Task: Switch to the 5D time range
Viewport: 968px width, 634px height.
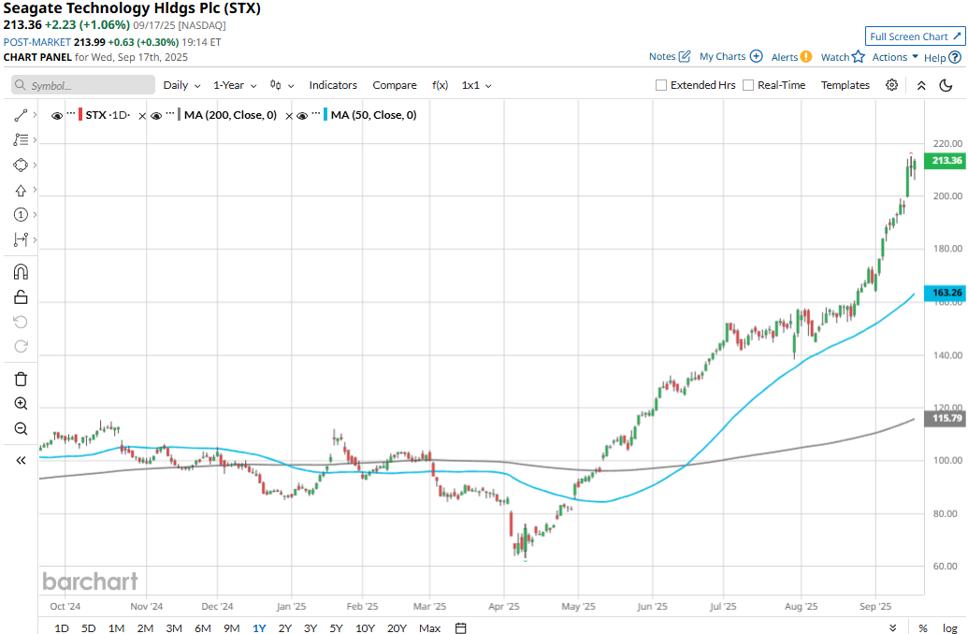Action: (x=89, y=627)
